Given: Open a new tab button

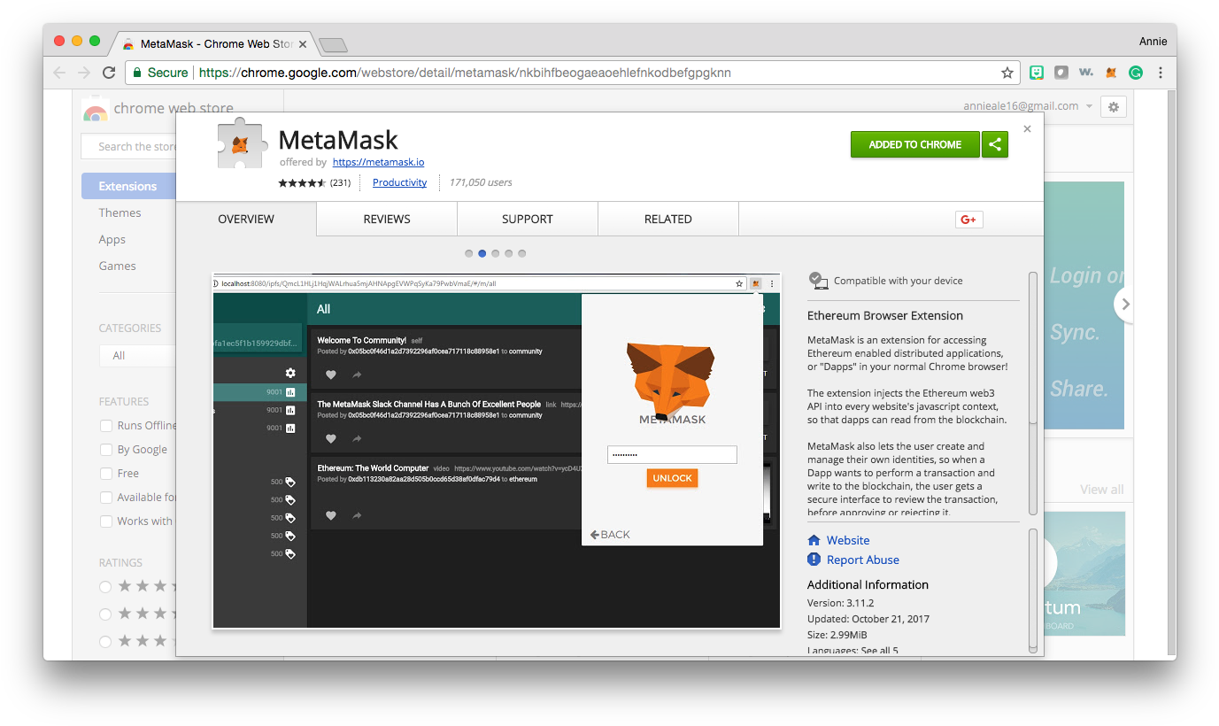Looking at the screenshot, I should point(333,44).
